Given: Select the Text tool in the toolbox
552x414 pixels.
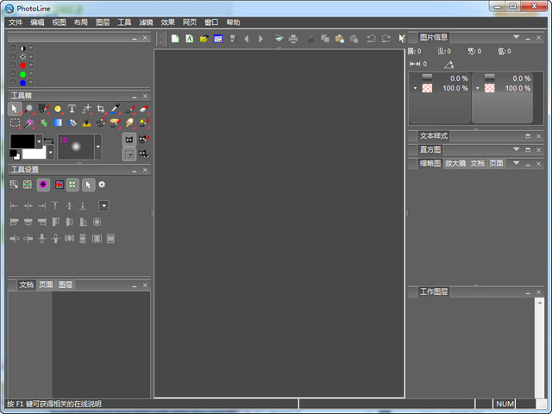Looking at the screenshot, I should point(72,109).
